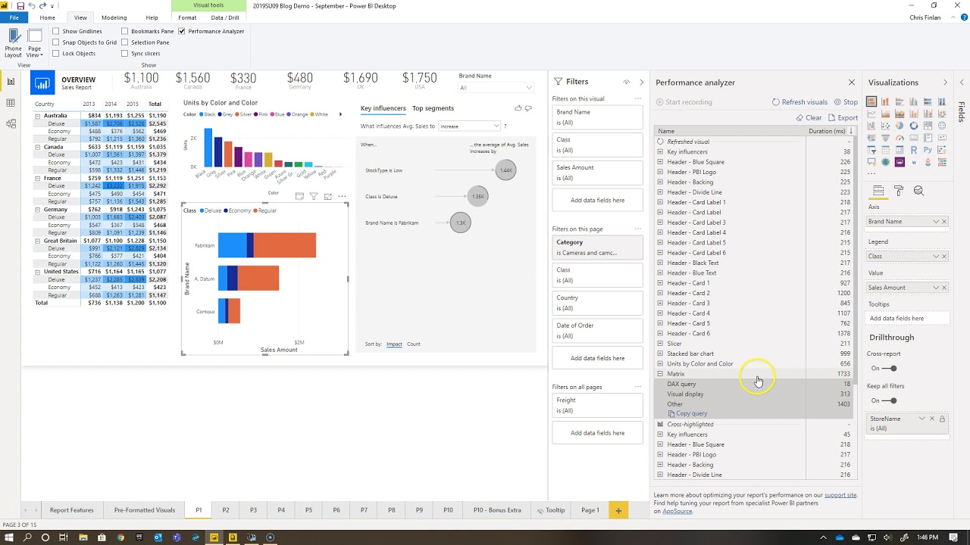The image size is (970, 545).
Task: Open the Format paint roller tab
Action: (x=899, y=192)
